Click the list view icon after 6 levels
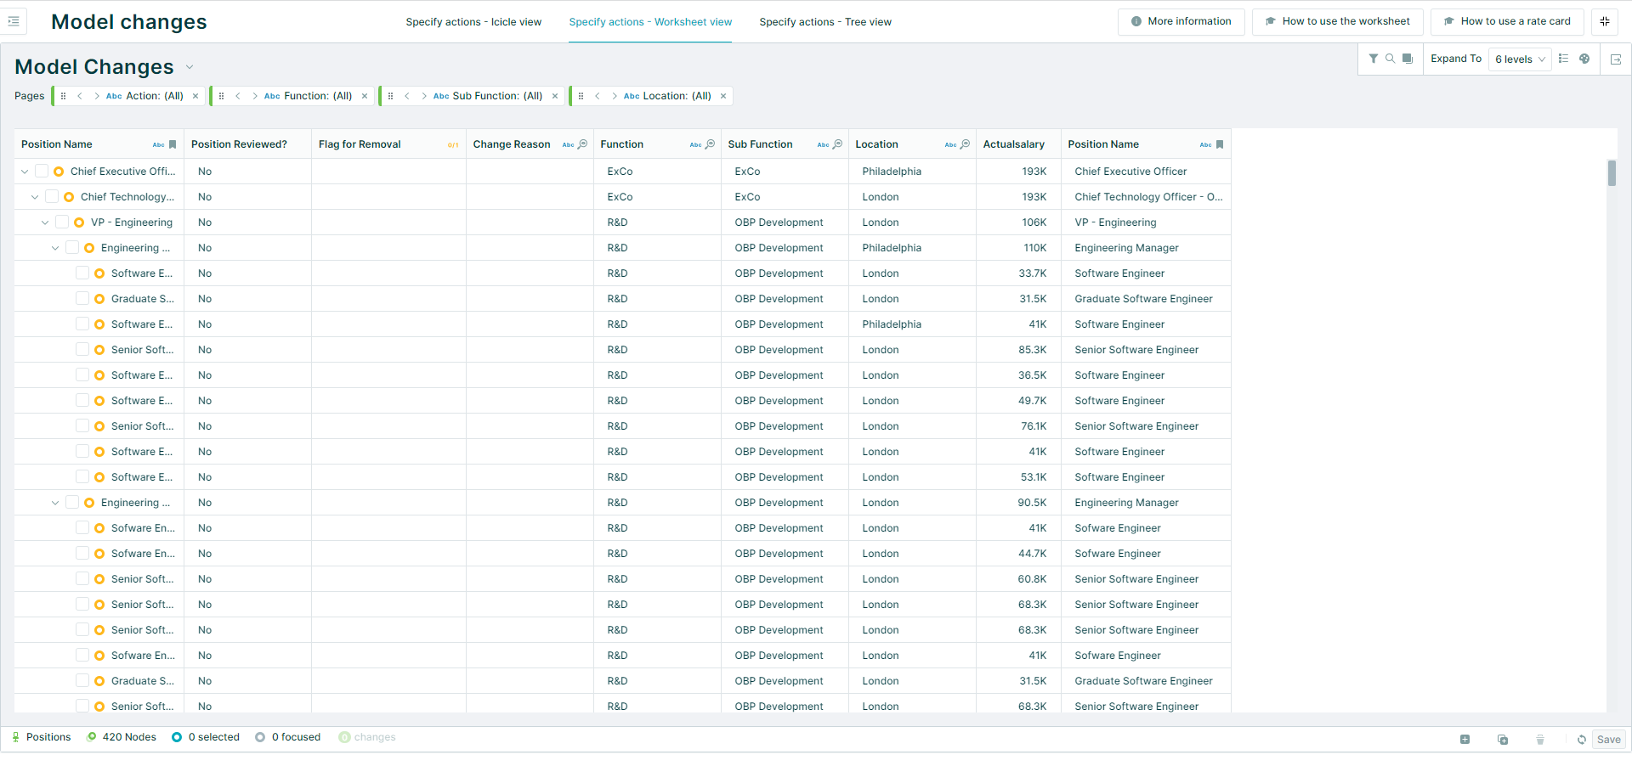1632x766 pixels. (x=1563, y=59)
